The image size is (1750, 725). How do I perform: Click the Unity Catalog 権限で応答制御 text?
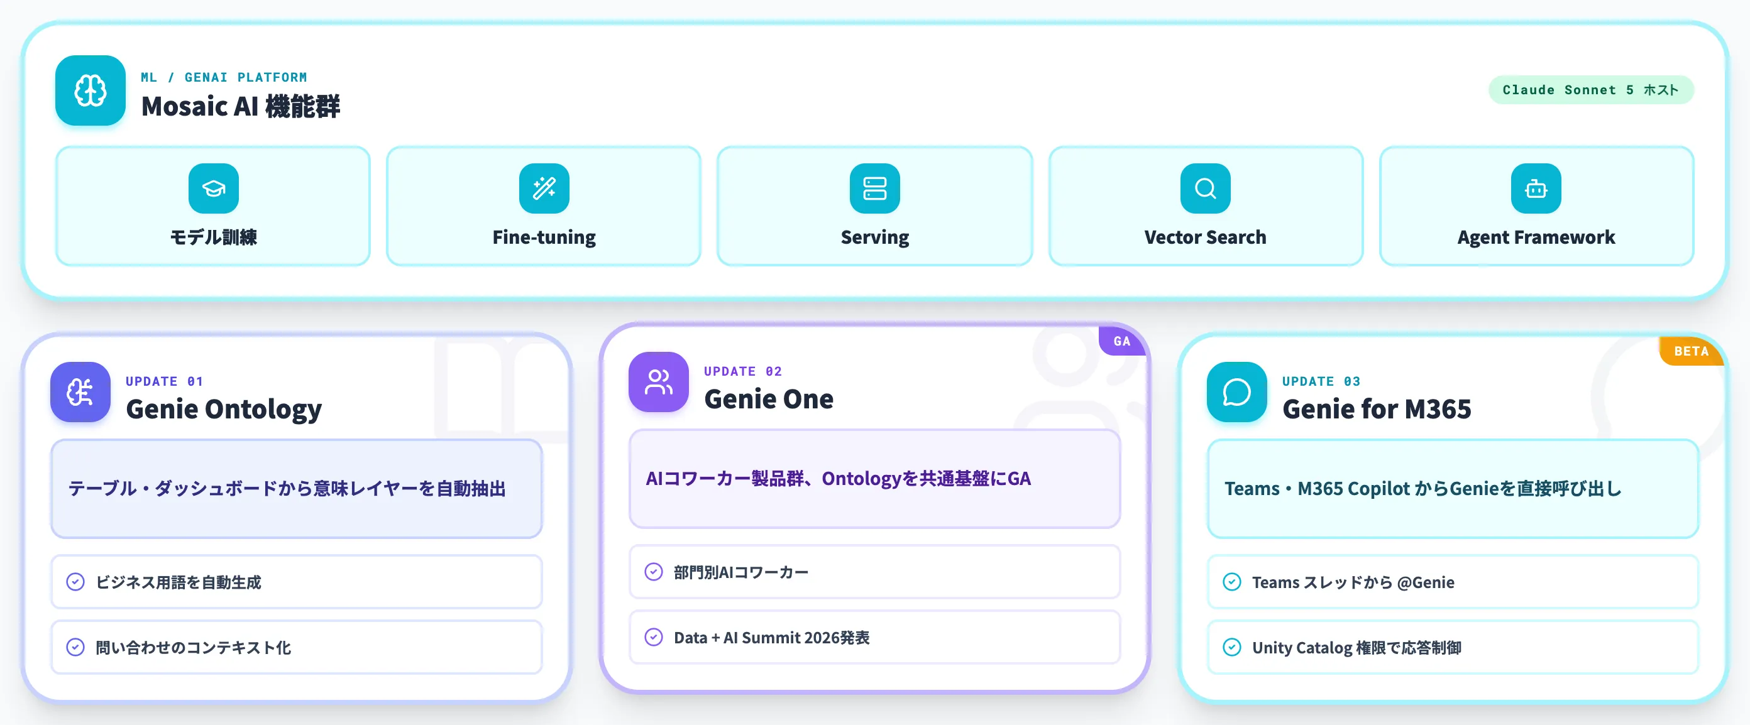click(x=1356, y=647)
